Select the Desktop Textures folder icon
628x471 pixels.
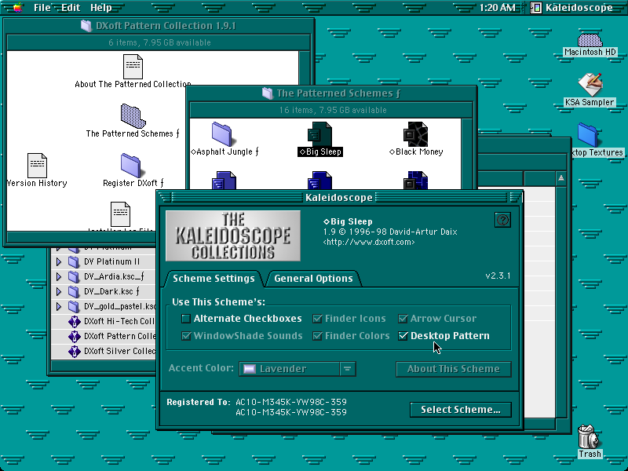coord(588,135)
